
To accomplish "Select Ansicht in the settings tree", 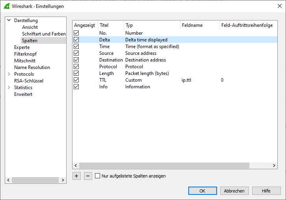I will (30, 27).
